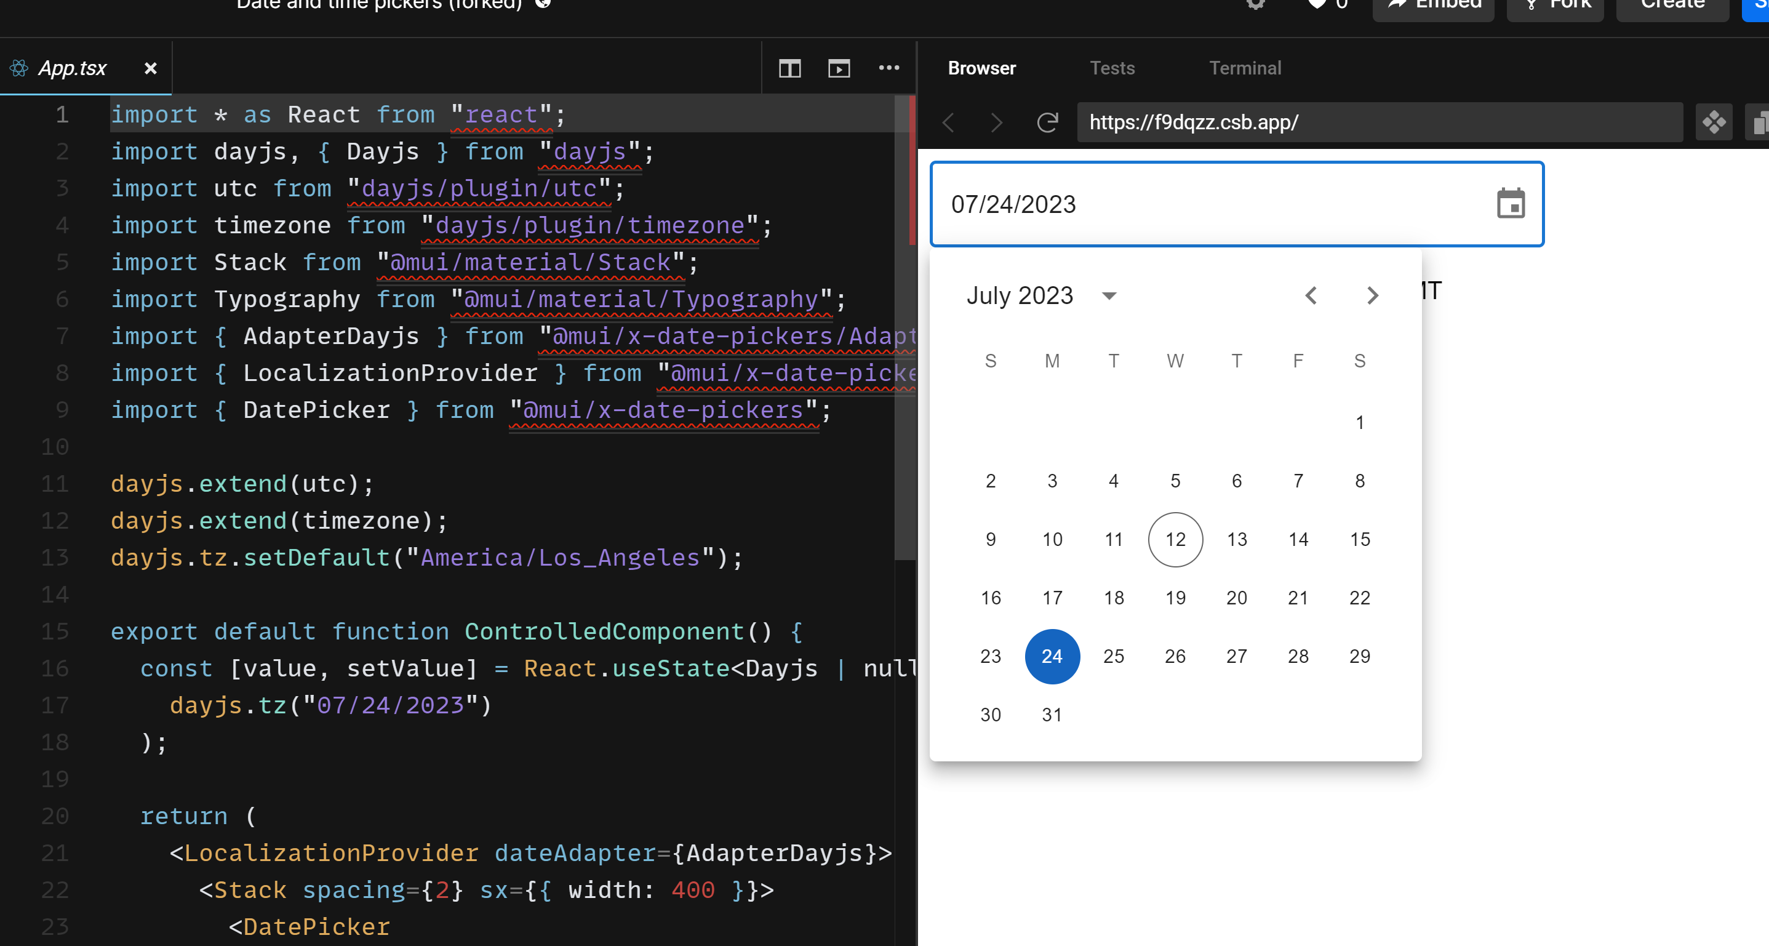
Task: Navigate forward in the browser preview
Action: (996, 123)
